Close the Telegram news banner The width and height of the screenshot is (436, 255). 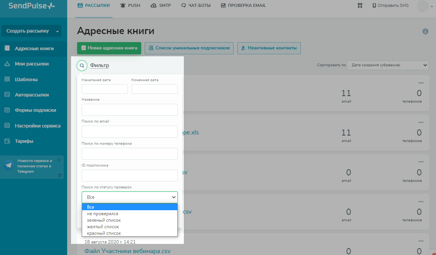point(59,160)
